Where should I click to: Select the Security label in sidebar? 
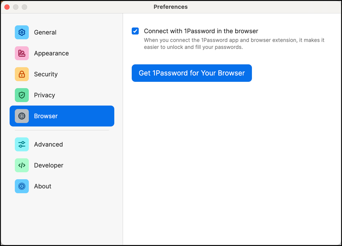46,74
